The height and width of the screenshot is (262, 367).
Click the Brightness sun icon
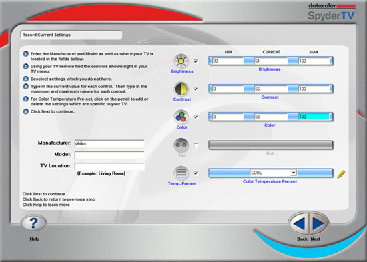click(181, 61)
